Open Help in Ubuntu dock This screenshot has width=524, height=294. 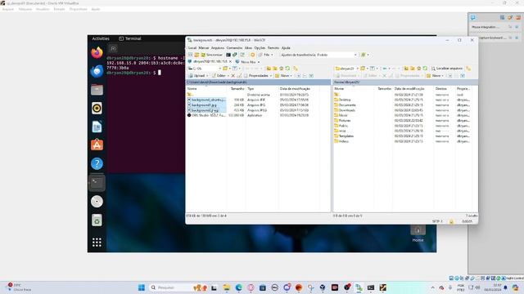click(97, 163)
